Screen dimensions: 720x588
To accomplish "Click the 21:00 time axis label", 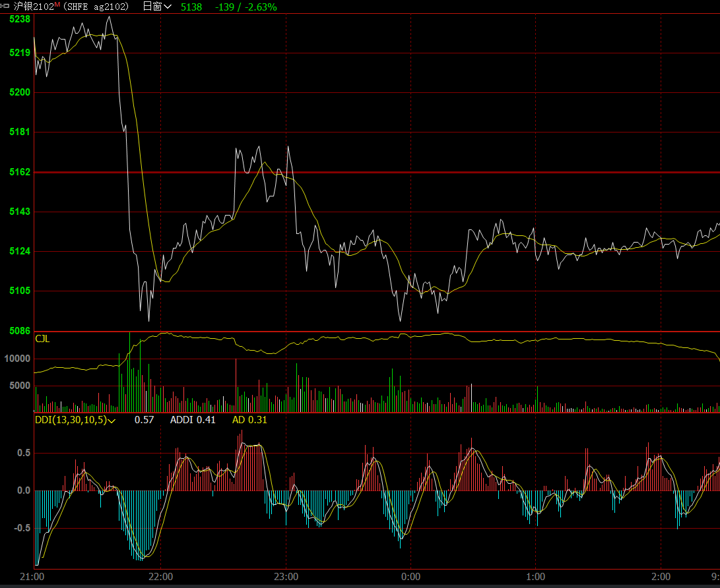I will (32, 577).
